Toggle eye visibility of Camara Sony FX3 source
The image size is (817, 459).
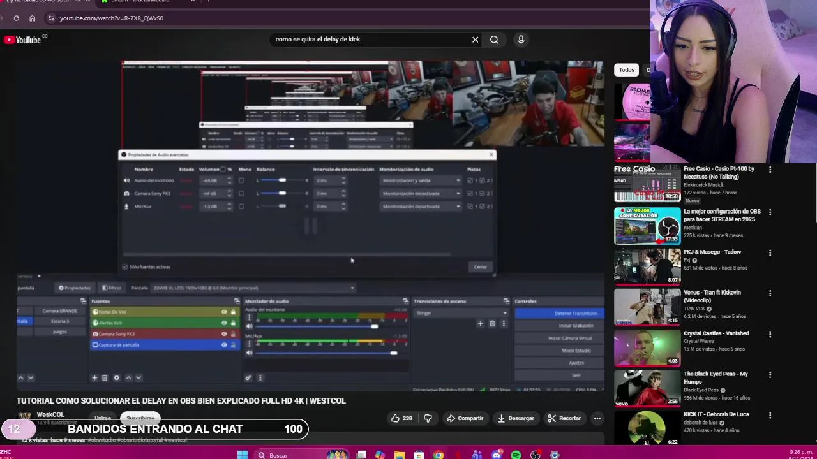click(224, 333)
